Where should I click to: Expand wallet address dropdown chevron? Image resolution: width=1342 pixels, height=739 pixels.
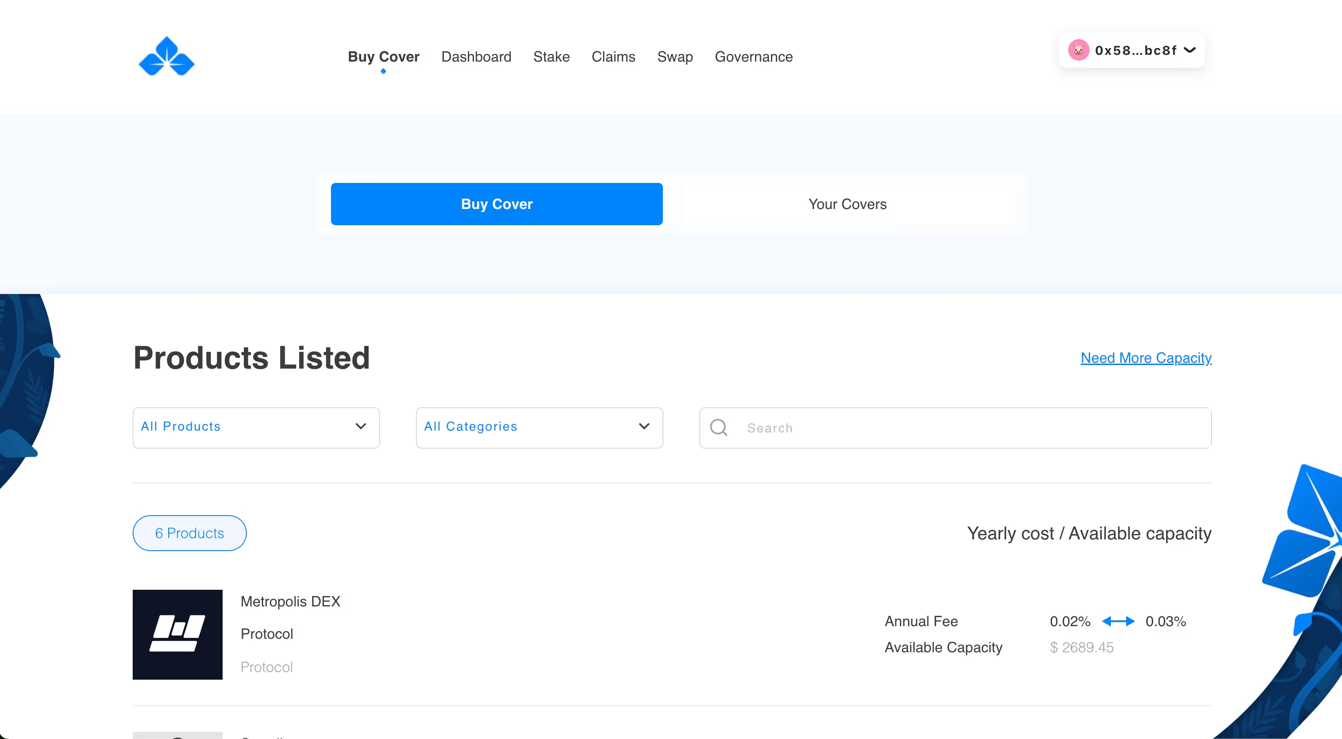[x=1190, y=50]
